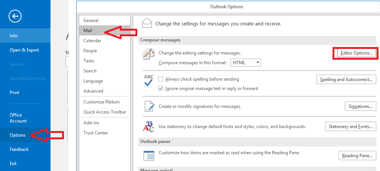Click the ABC stationery fonts icon

[148, 126]
